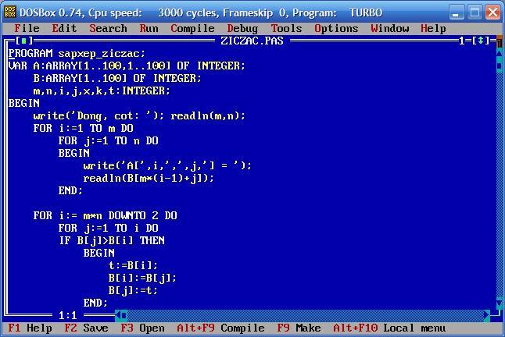Image resolution: width=505 pixels, height=337 pixels.
Task: Click 'FOR j:=1 TO i DO' line
Action: click(x=108, y=228)
